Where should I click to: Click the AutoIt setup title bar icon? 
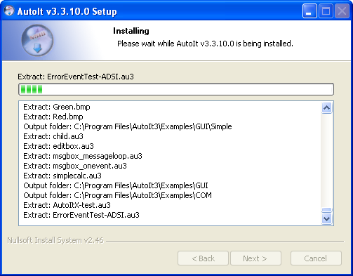click(x=9, y=11)
